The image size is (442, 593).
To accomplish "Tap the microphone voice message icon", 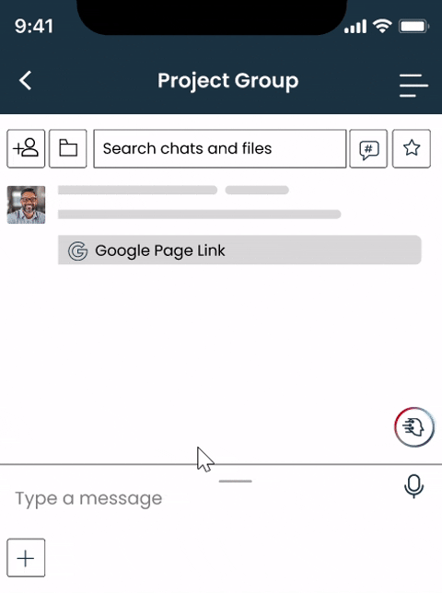I will pos(414,486).
